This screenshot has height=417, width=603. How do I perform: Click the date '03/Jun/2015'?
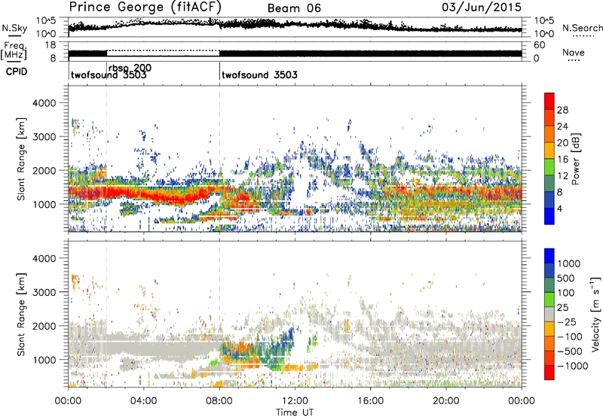tap(482, 7)
